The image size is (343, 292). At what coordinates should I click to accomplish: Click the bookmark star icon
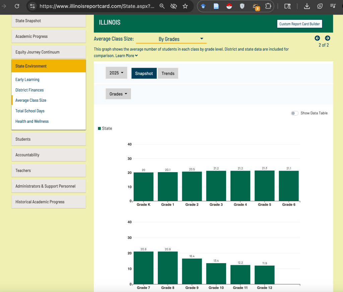pyautogui.click(x=185, y=6)
